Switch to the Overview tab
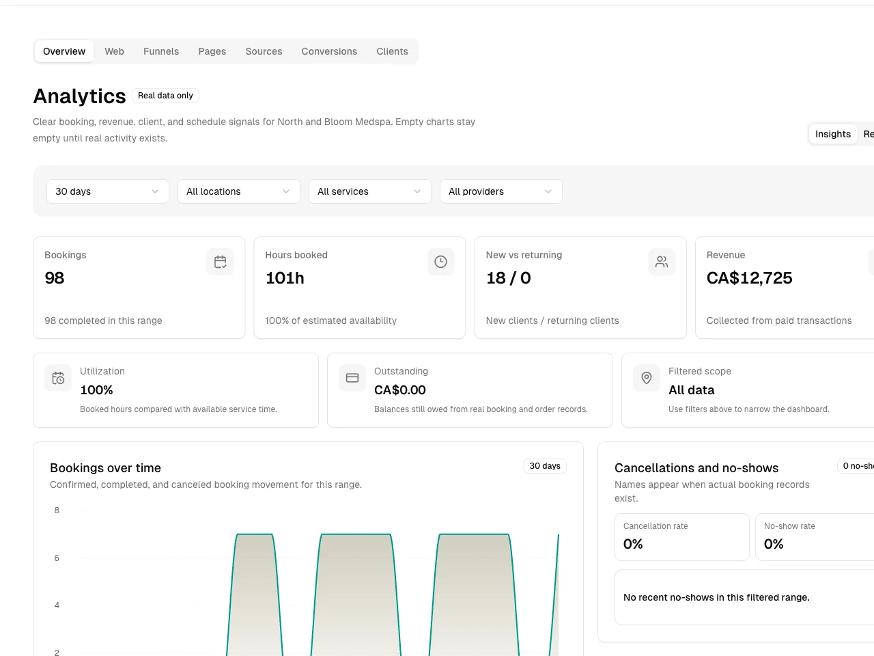 click(64, 51)
